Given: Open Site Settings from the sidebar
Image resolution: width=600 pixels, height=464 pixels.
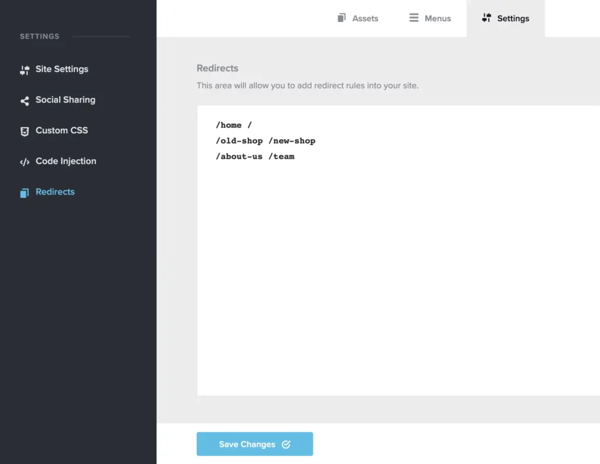Looking at the screenshot, I should coord(62,69).
